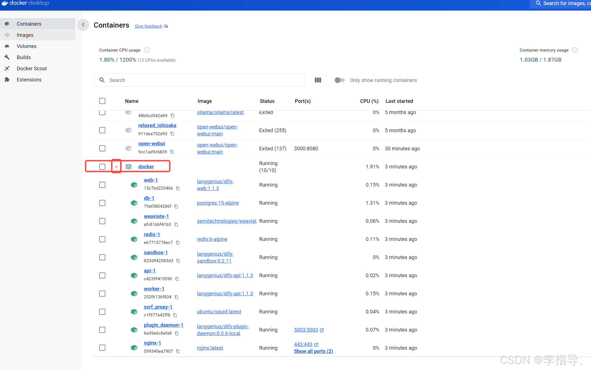Collapse the docker compose group chevron

pos(116,167)
